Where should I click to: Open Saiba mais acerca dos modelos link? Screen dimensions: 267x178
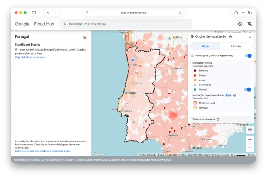[x=43, y=151]
